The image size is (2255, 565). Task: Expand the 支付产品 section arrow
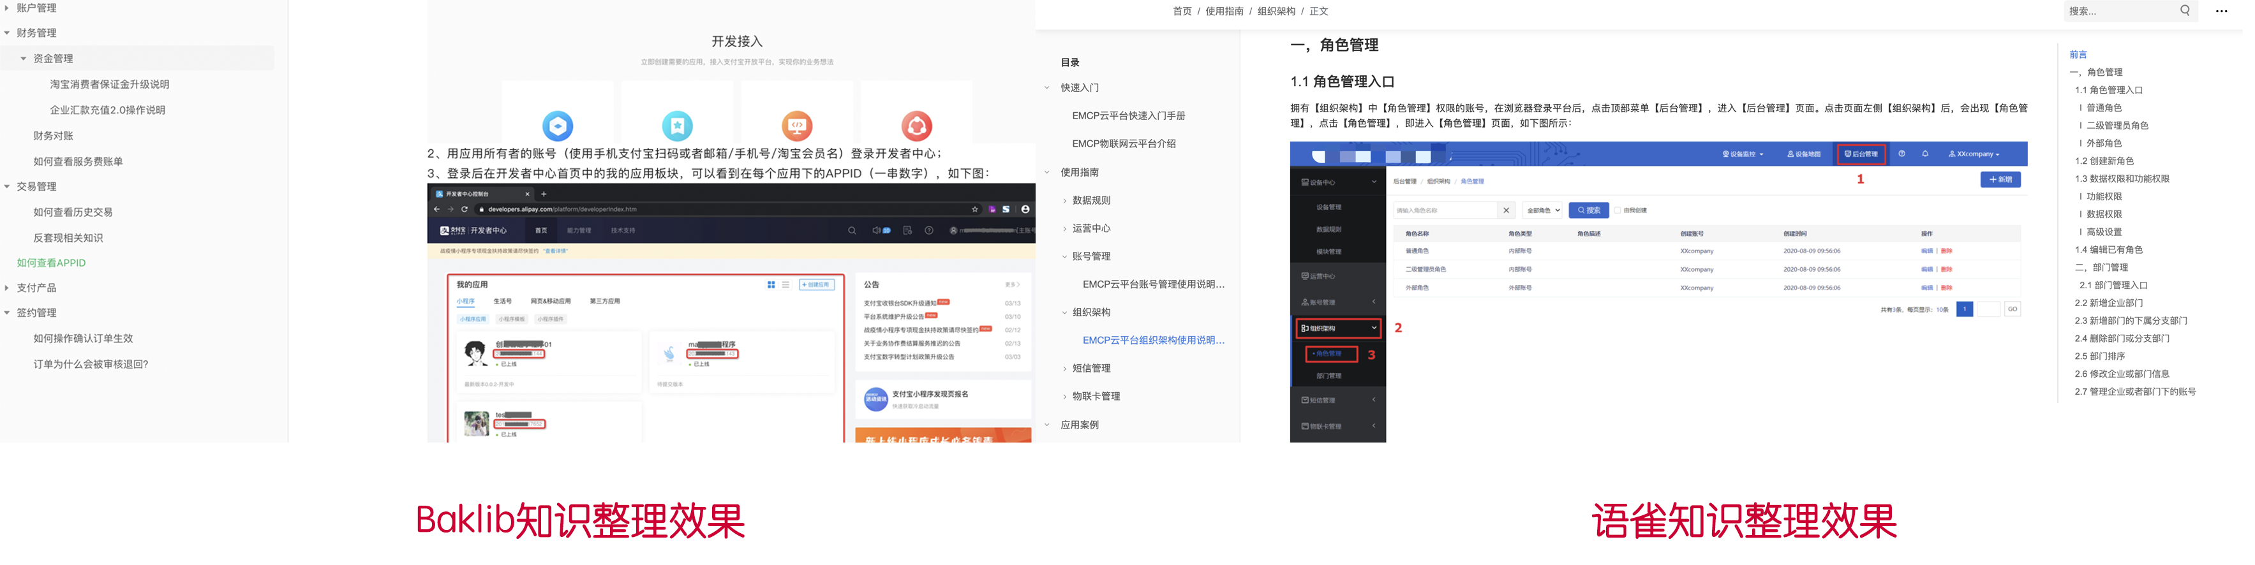click(7, 288)
